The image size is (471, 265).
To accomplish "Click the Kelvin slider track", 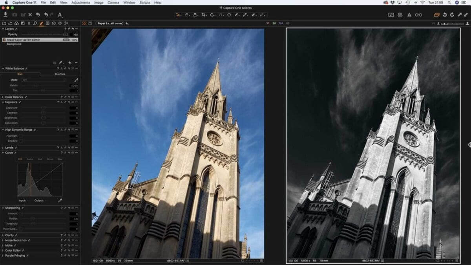I will click(x=43, y=85).
